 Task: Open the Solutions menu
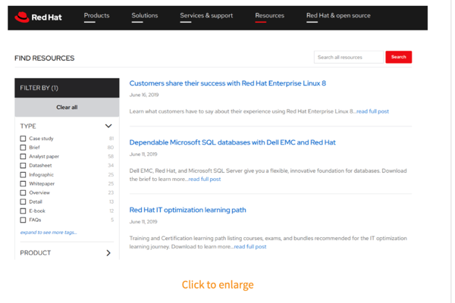click(x=145, y=16)
